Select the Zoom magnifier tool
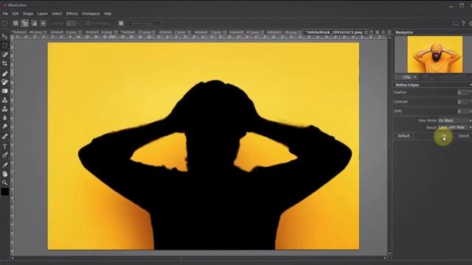Viewport: 472px width, 265px height. pyautogui.click(x=4, y=183)
